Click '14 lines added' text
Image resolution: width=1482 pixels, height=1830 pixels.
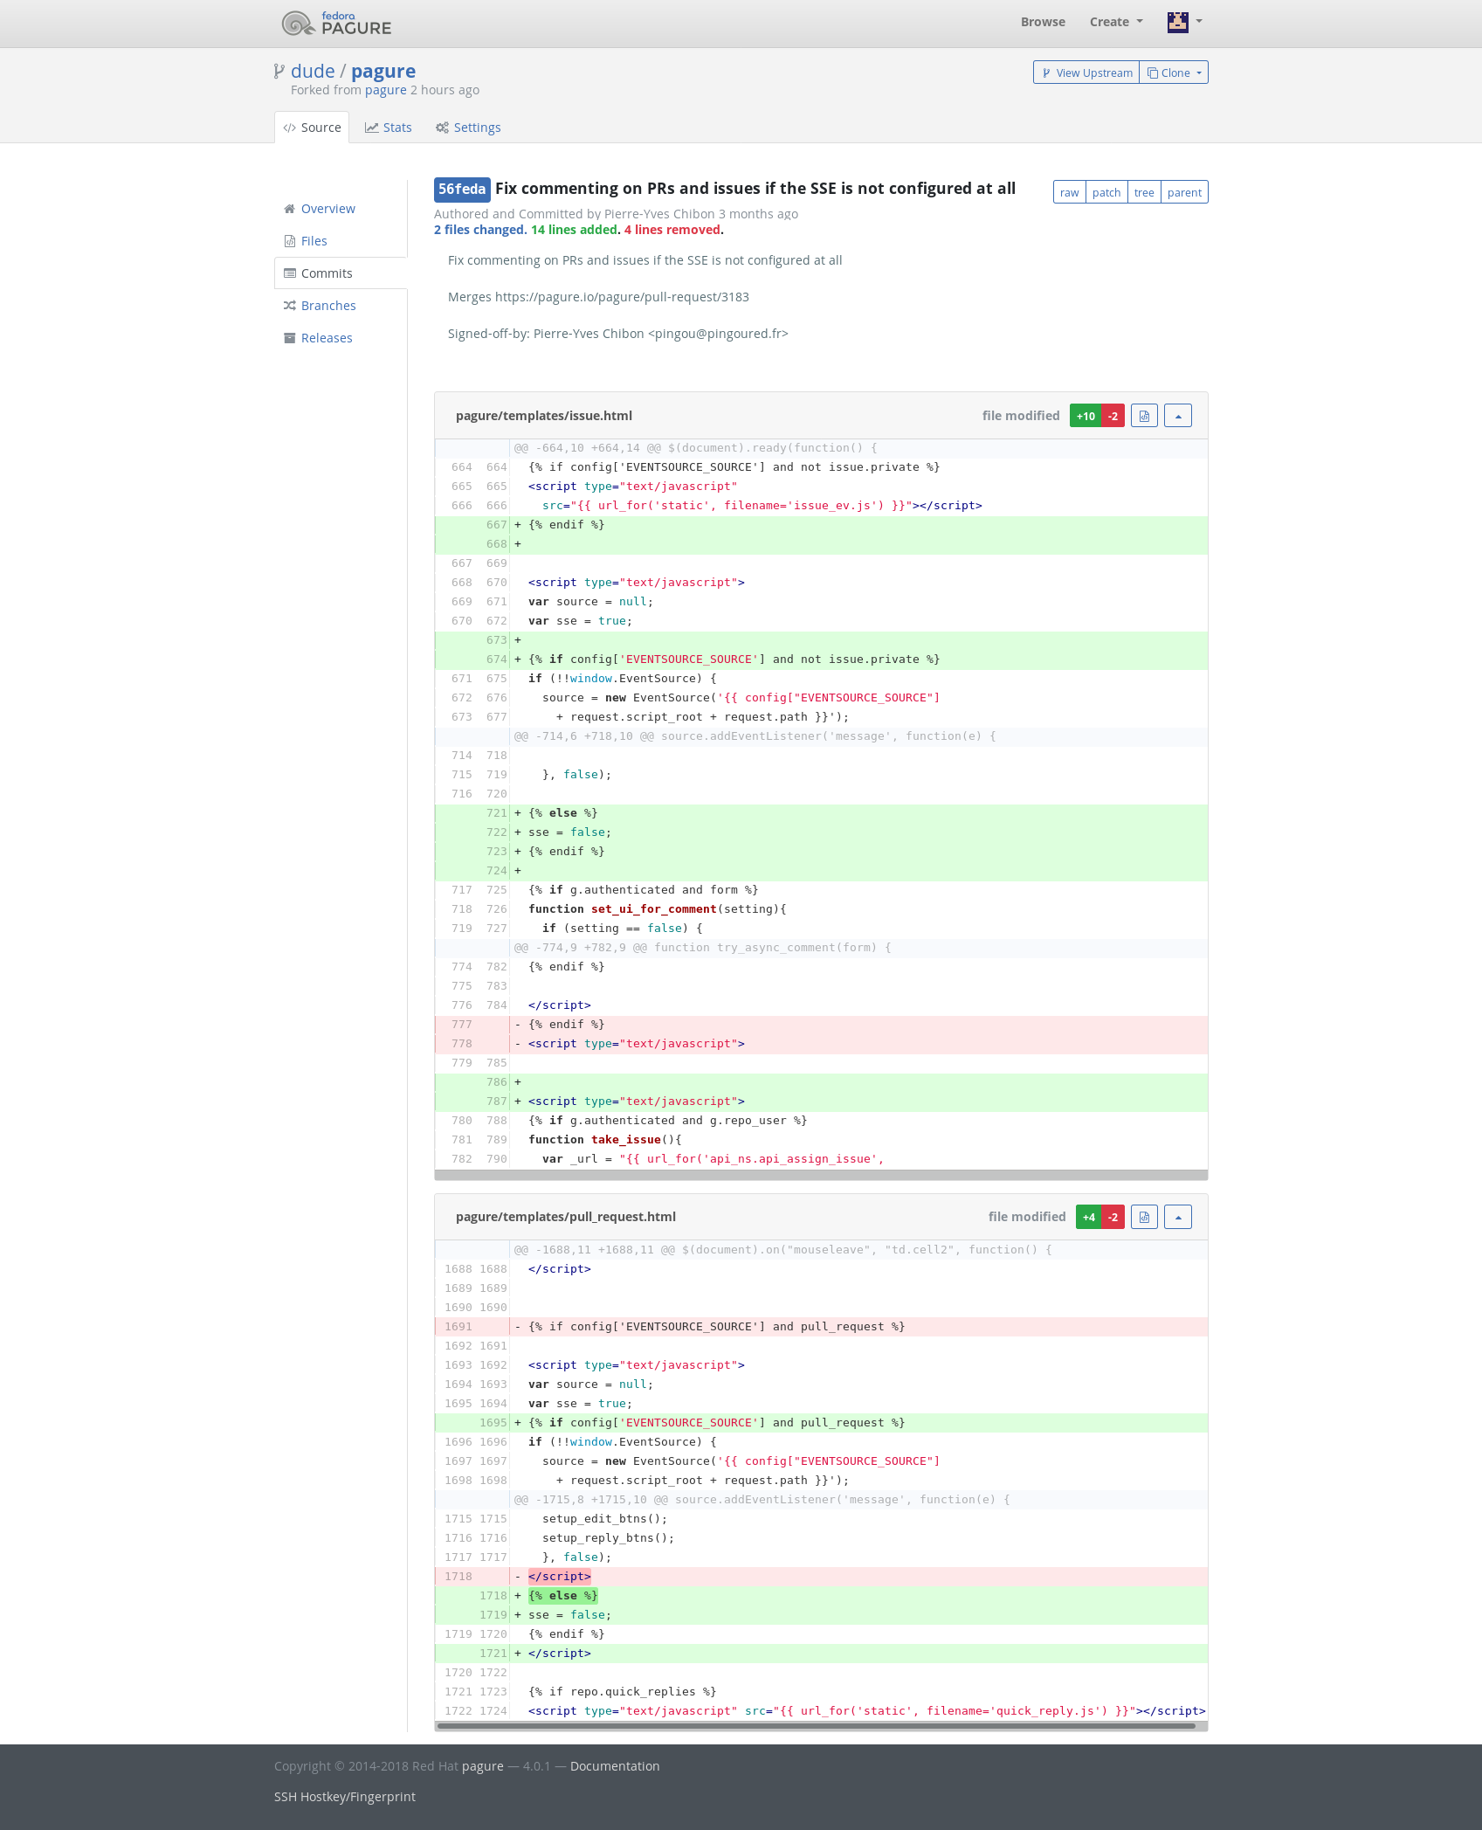(575, 230)
